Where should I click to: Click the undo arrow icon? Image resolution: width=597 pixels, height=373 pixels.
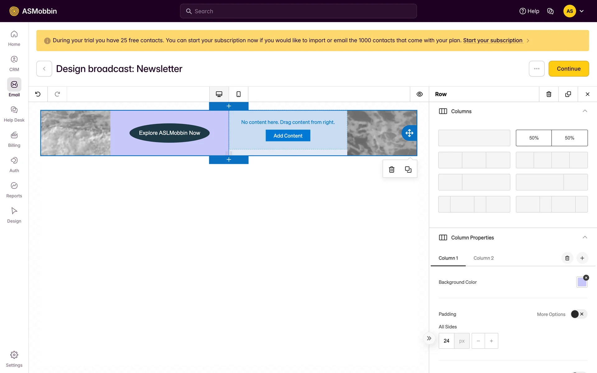tap(38, 94)
